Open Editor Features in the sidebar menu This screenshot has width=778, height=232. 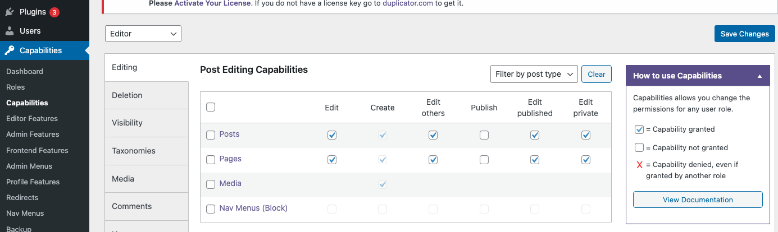coord(32,119)
